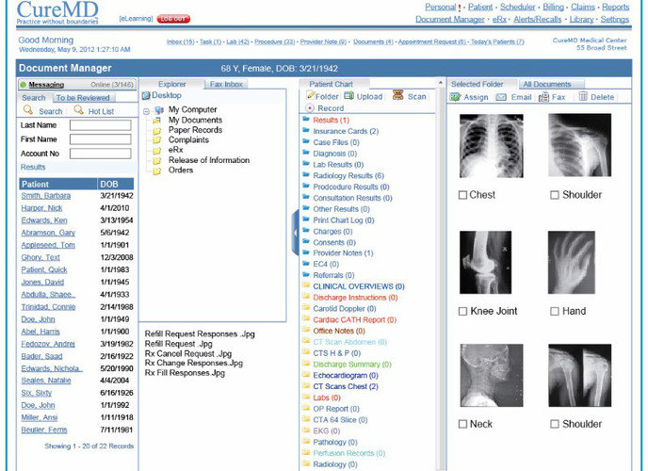Click the Email envelope icon
Screen dimensions: 648x471
coord(501,97)
